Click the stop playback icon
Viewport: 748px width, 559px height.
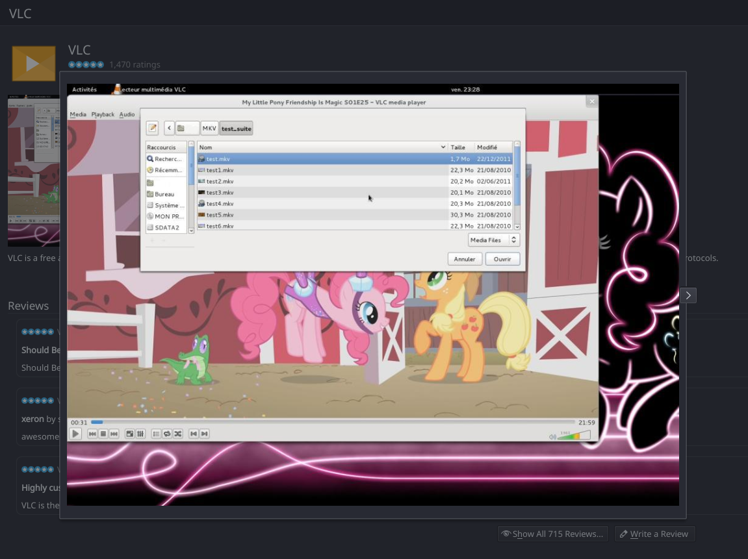(103, 434)
